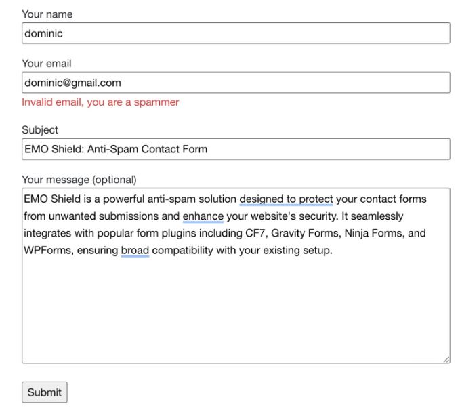Click the red "Invalid email" error message
This screenshot has height=410, width=460.
(100, 102)
